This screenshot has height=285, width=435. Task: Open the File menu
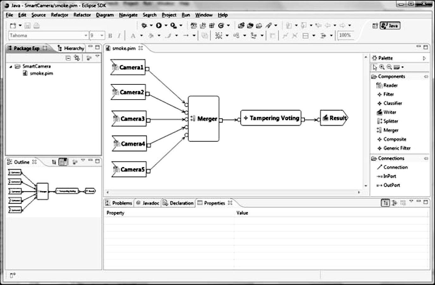9,15
